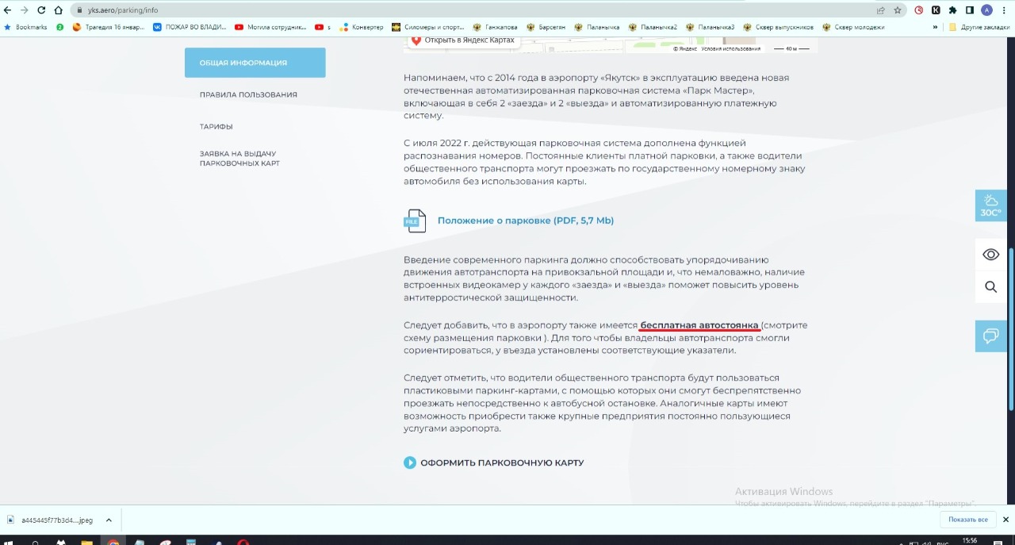Open the YouTube bookmark labeled "s"

pos(323,27)
